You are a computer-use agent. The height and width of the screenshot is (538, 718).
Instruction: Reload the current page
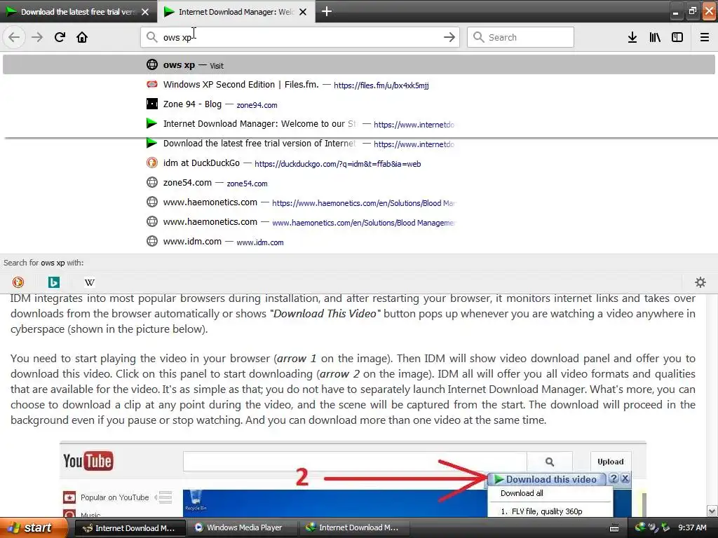(60, 37)
